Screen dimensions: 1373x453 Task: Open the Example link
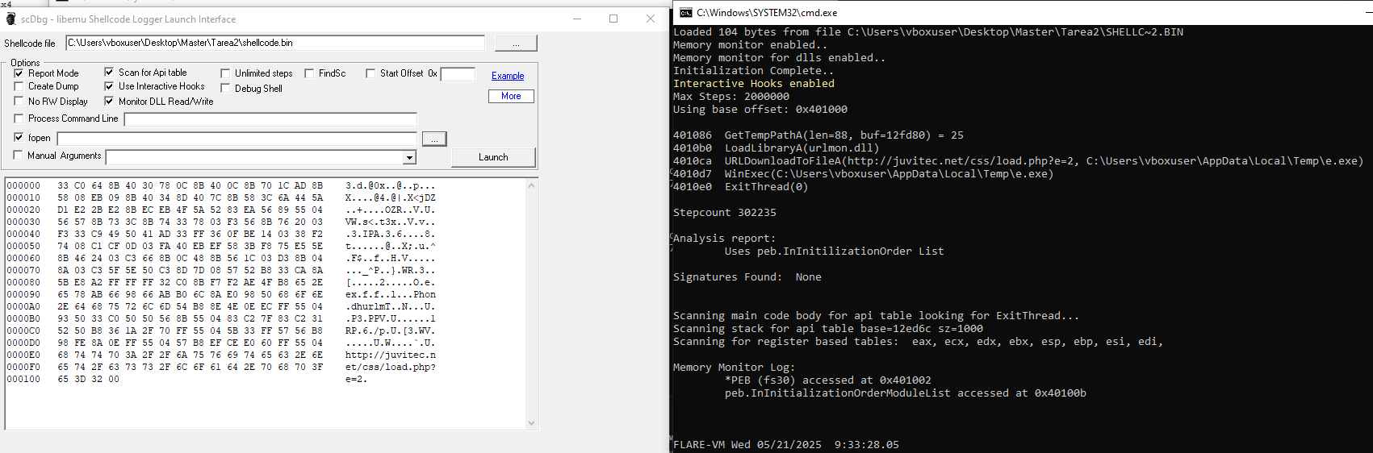pos(508,76)
